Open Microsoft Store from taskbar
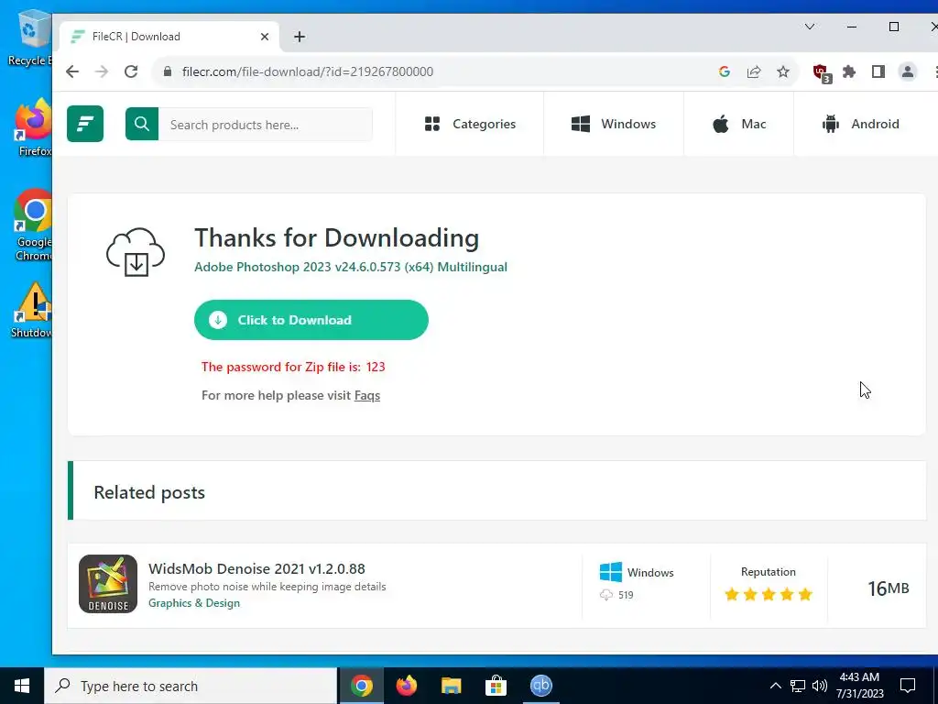The width and height of the screenshot is (938, 704). 496,686
